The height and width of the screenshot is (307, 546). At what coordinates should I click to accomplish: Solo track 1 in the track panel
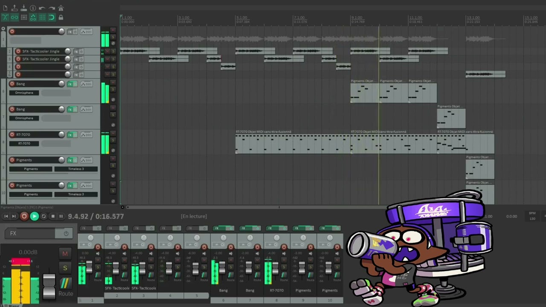tap(113, 37)
